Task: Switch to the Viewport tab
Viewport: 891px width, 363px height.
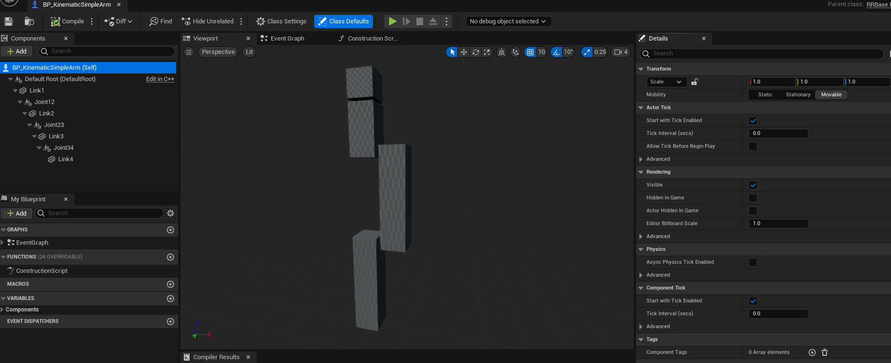Action: click(205, 39)
